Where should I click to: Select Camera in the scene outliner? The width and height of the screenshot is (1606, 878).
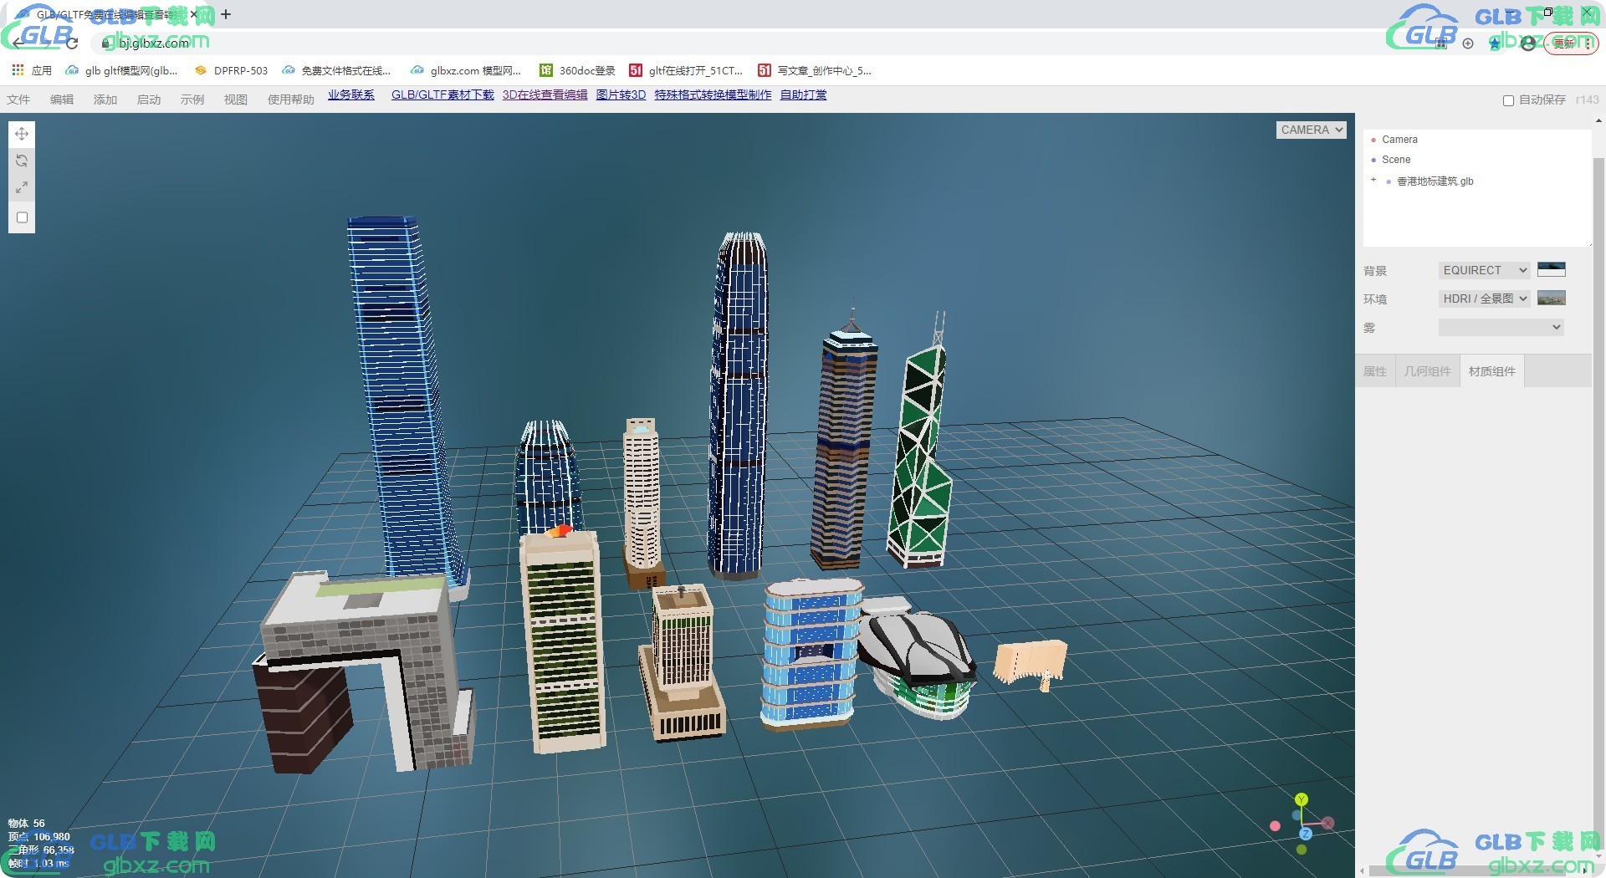1399,140
